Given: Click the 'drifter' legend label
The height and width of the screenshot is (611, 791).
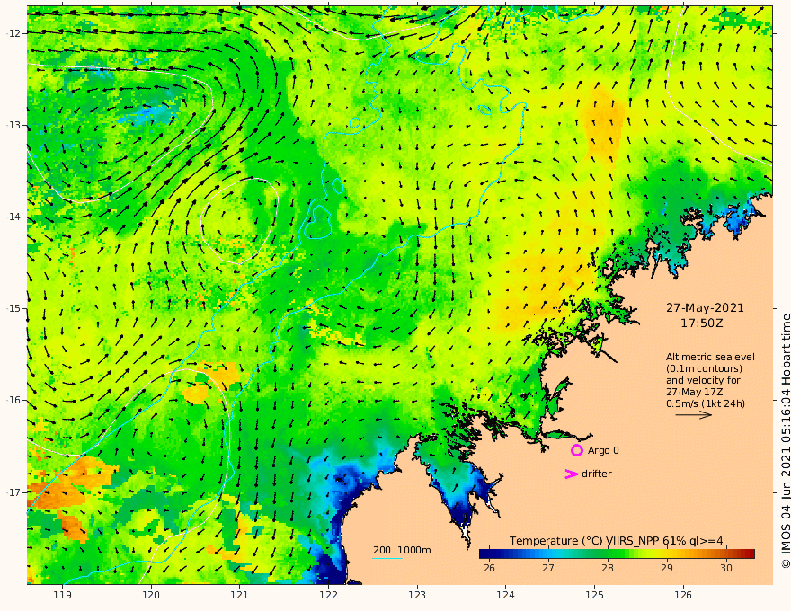Looking at the screenshot, I should coord(596,474).
